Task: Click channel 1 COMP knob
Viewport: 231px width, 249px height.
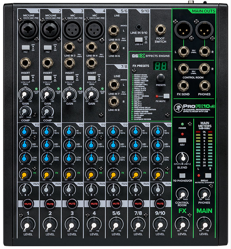Action: point(25,112)
